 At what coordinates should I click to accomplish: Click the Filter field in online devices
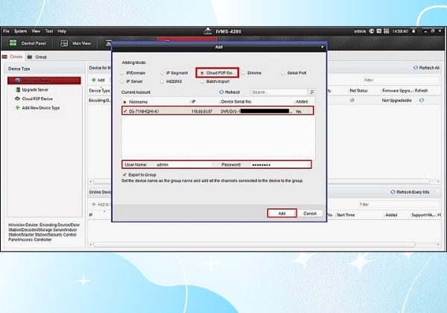[399, 204]
